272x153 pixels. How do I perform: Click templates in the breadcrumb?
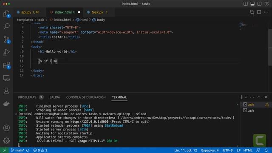click(25, 20)
